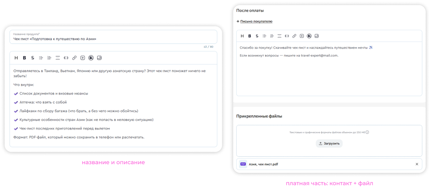Select the attached file Азия, чек-лист.pdf
The image size is (429, 190).
(x=329, y=164)
